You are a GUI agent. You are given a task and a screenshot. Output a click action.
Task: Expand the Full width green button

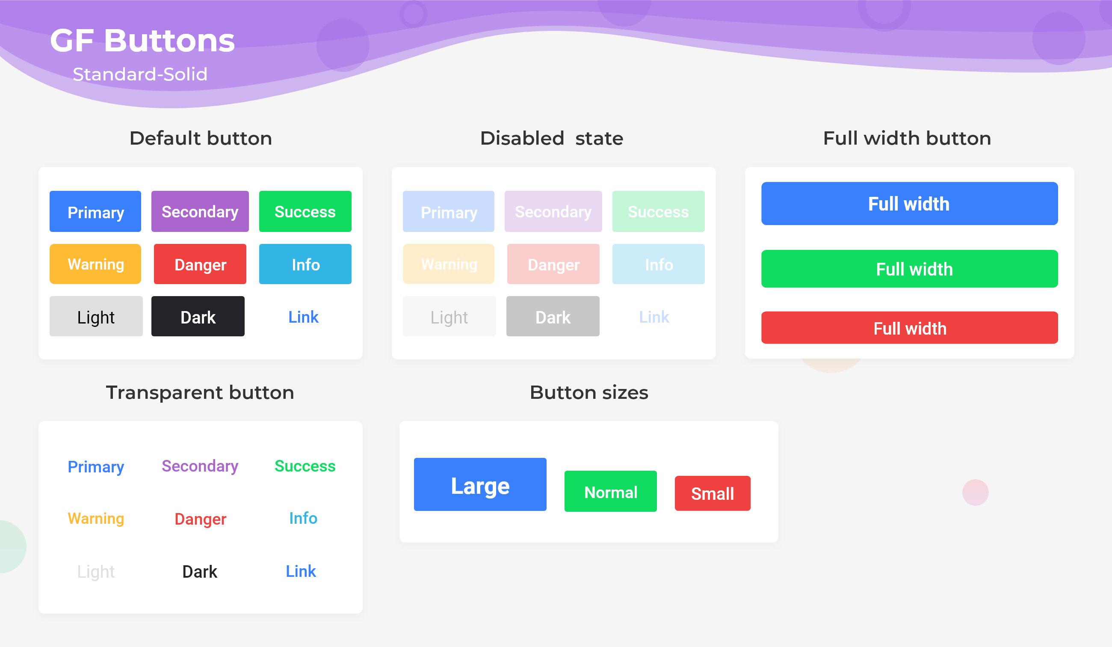(x=911, y=269)
